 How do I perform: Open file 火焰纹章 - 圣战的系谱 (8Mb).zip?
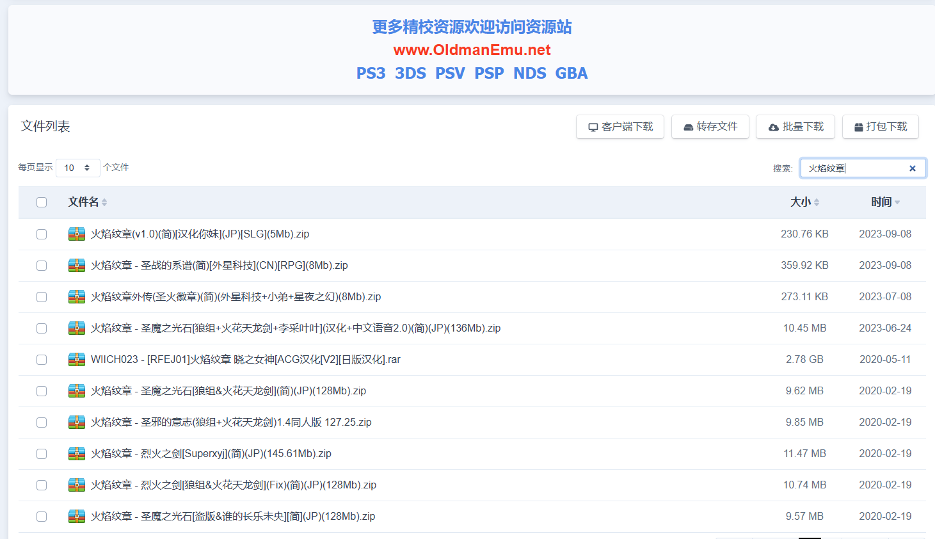coord(220,266)
